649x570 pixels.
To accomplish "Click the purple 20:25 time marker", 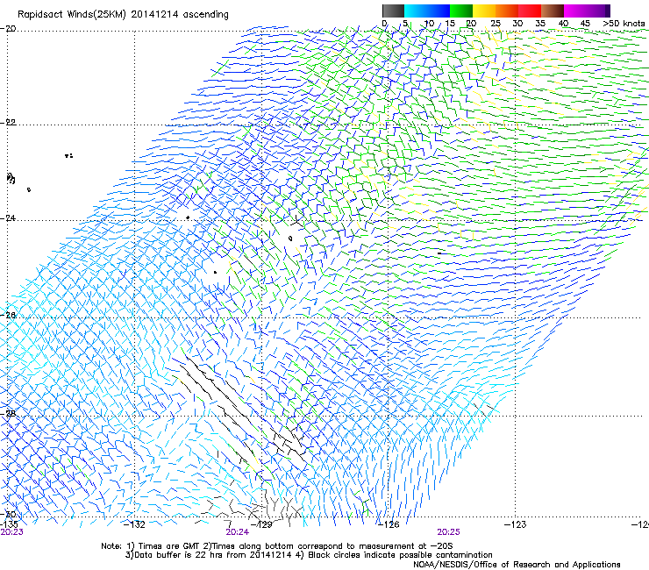I will [449, 532].
